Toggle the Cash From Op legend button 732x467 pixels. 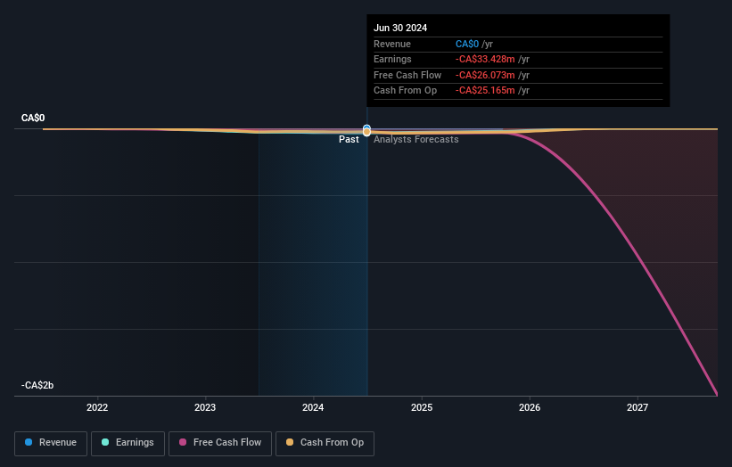[x=325, y=443]
